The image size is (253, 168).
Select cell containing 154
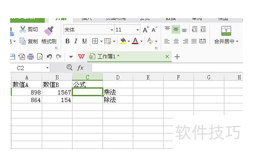(x=57, y=100)
